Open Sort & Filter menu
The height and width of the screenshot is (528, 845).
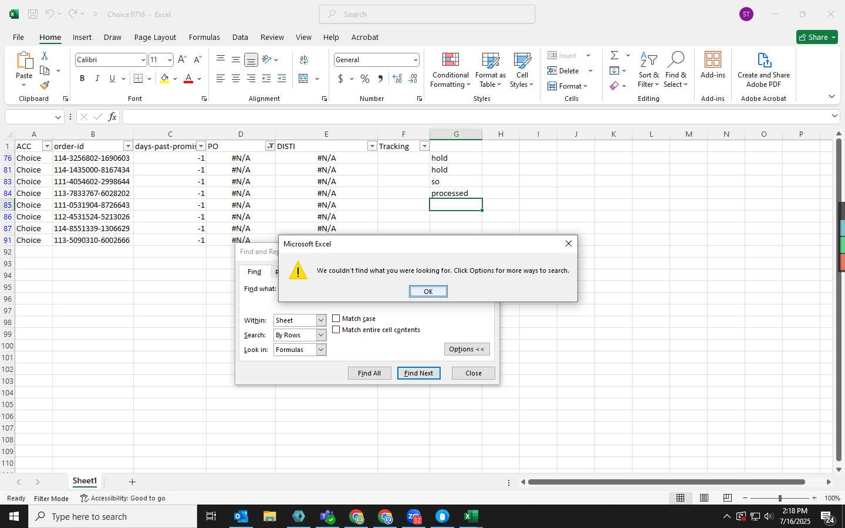click(648, 71)
